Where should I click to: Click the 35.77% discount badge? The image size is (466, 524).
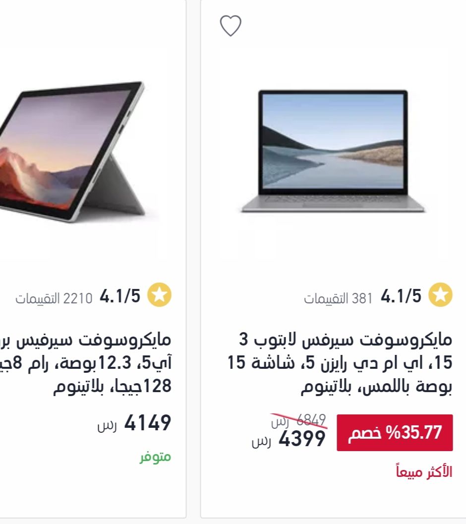[x=395, y=432]
